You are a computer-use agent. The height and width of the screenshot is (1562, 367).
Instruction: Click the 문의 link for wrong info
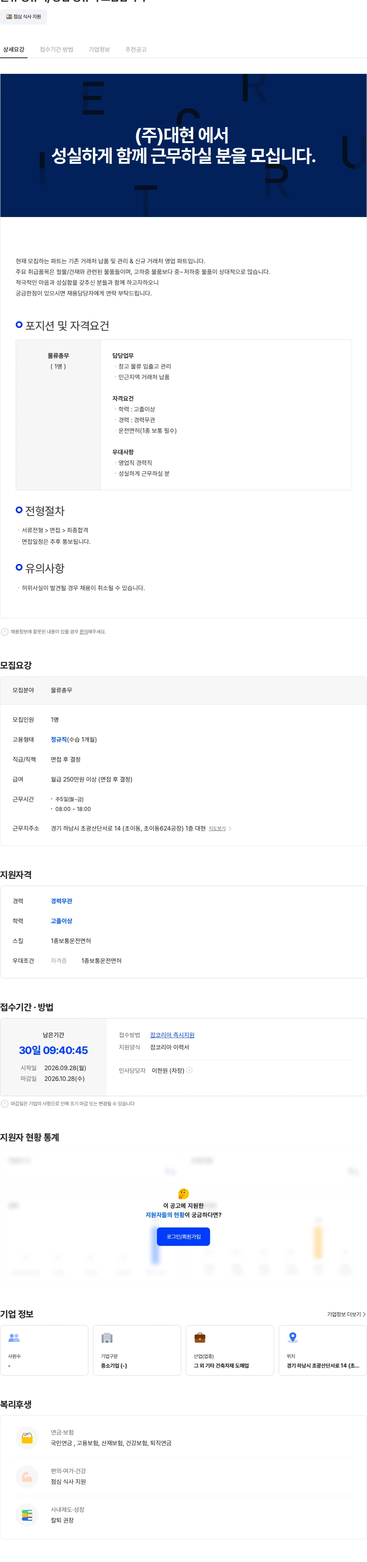tap(84, 632)
